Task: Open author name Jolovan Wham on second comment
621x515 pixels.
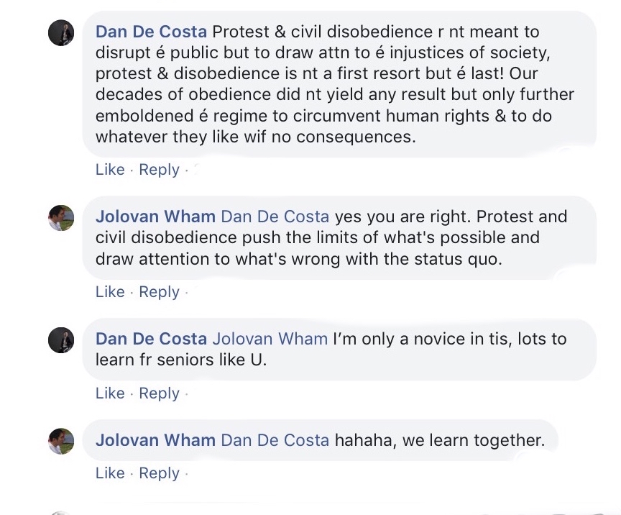Action: (155, 217)
